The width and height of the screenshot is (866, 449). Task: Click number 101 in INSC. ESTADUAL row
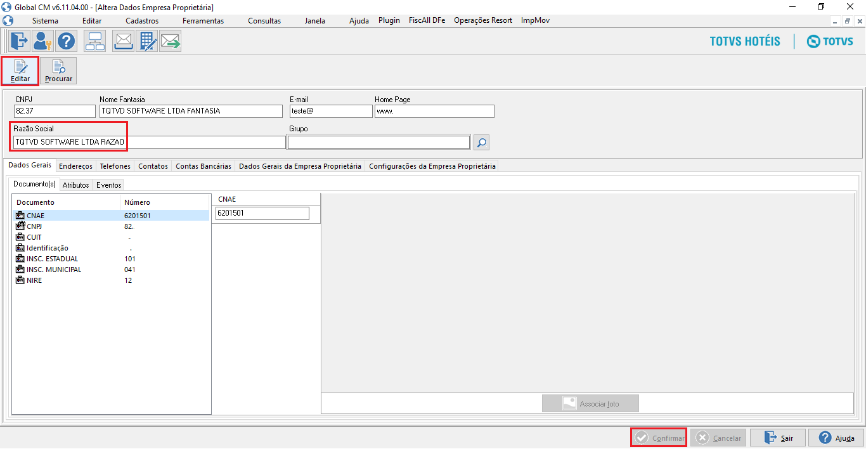point(130,259)
